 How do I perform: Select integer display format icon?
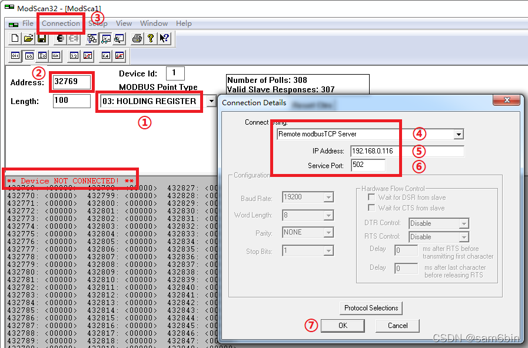tap(42, 56)
